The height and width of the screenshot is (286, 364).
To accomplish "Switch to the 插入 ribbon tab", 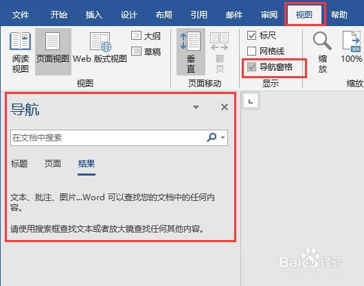I will pyautogui.click(x=94, y=15).
